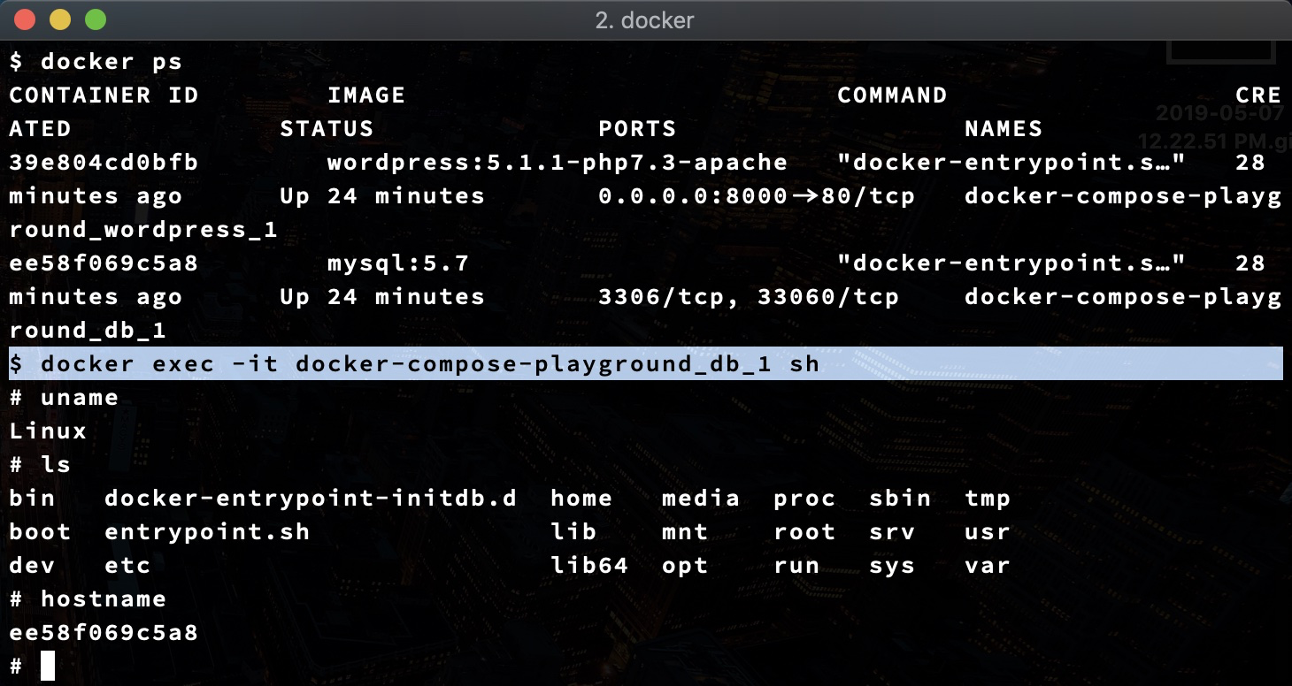Click the "dev" directory entry
The width and height of the screenshot is (1292, 686).
(32, 566)
